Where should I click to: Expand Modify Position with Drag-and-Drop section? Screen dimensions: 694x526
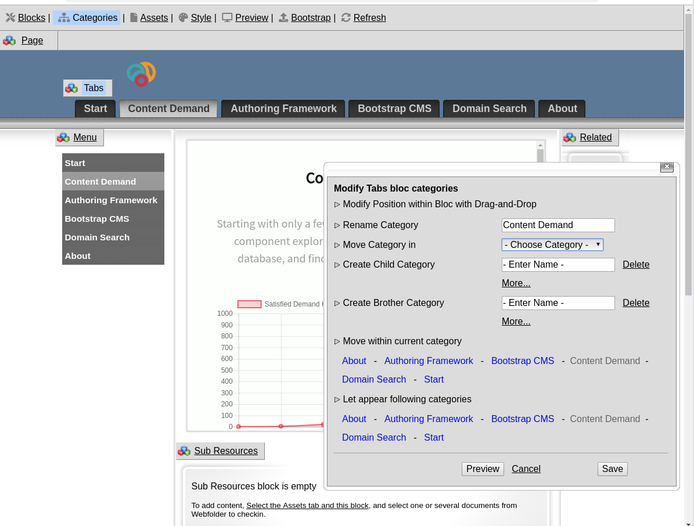tap(337, 204)
